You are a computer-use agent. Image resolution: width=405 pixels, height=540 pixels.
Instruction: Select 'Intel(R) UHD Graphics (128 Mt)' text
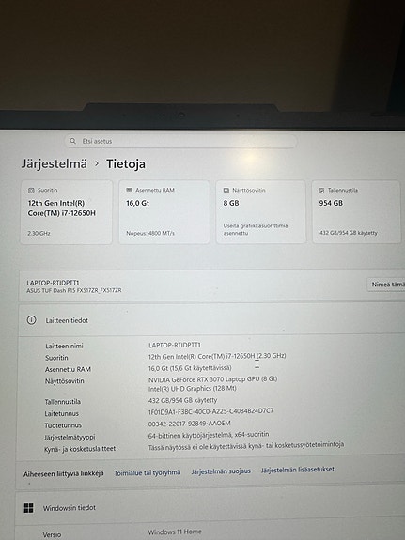pyautogui.click(x=193, y=389)
